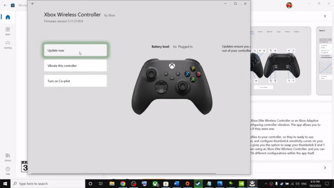Viewport: 334px width, 188px height.
Task: Open notification center icon
Action: point(327,183)
